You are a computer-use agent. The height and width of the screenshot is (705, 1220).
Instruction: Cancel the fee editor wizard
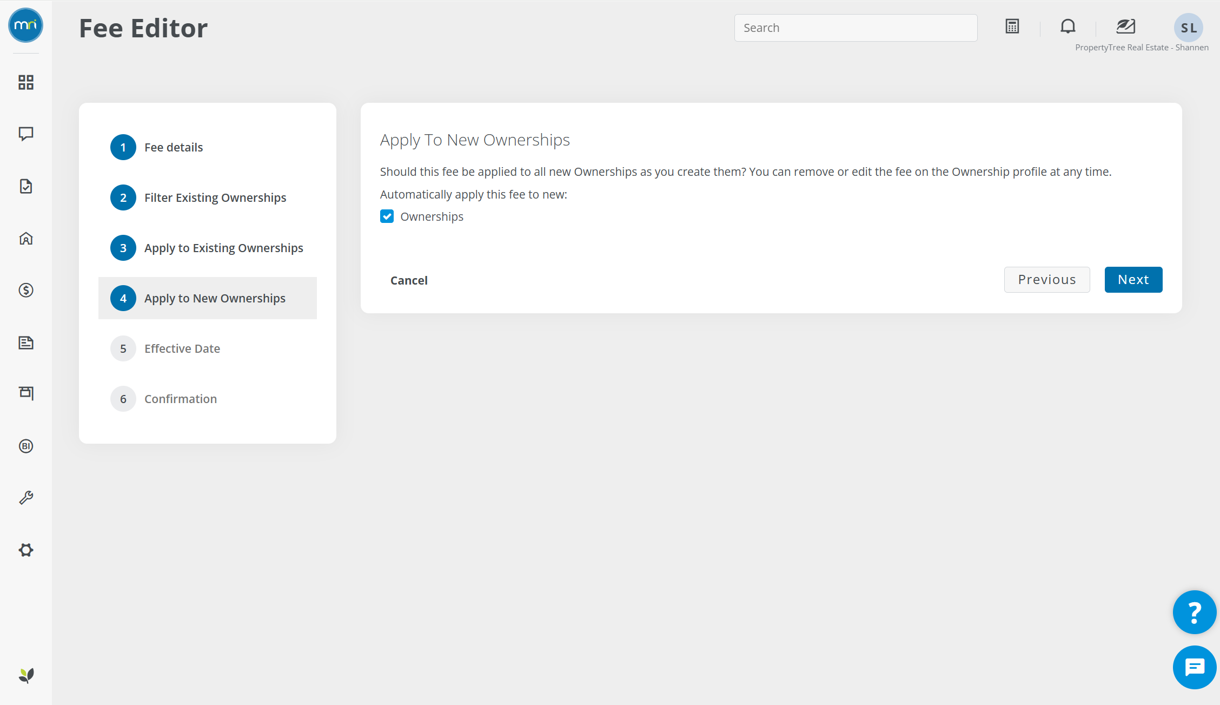click(409, 280)
